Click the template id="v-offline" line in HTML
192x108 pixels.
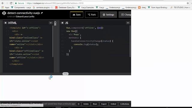point(25,28)
